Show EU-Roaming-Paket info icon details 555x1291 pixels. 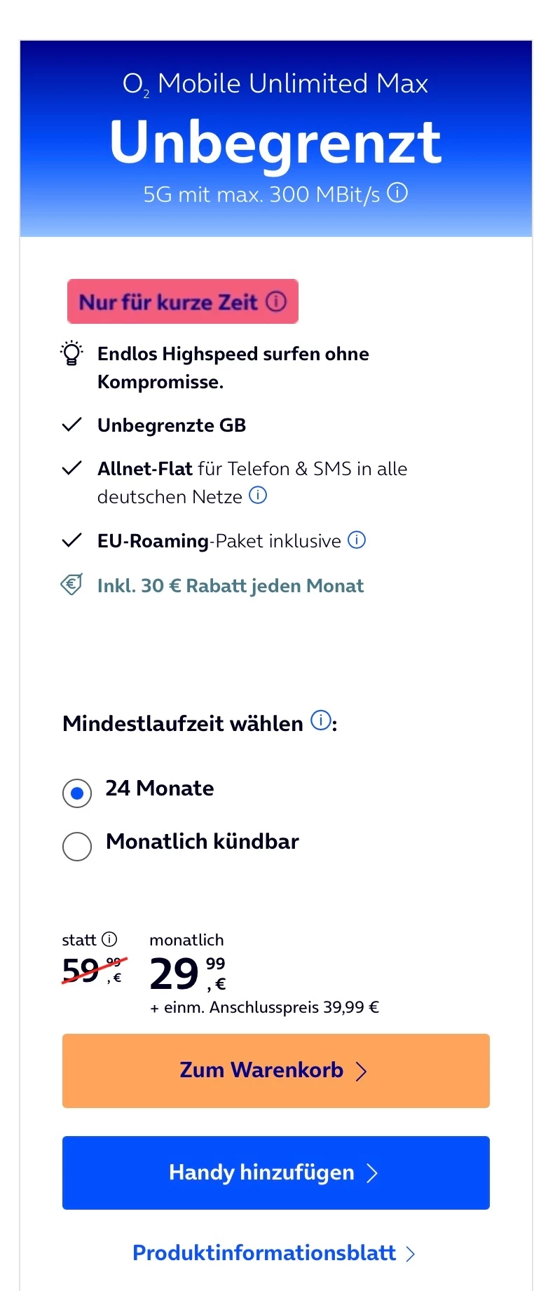click(x=357, y=540)
